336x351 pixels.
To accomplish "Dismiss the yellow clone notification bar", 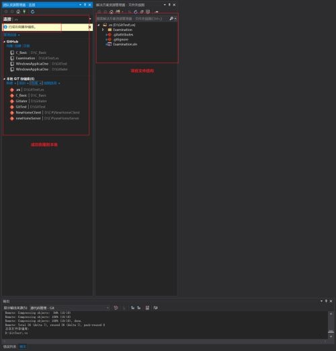I will point(89,27).
